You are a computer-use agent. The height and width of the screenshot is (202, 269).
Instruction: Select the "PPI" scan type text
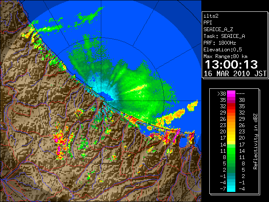(208, 23)
